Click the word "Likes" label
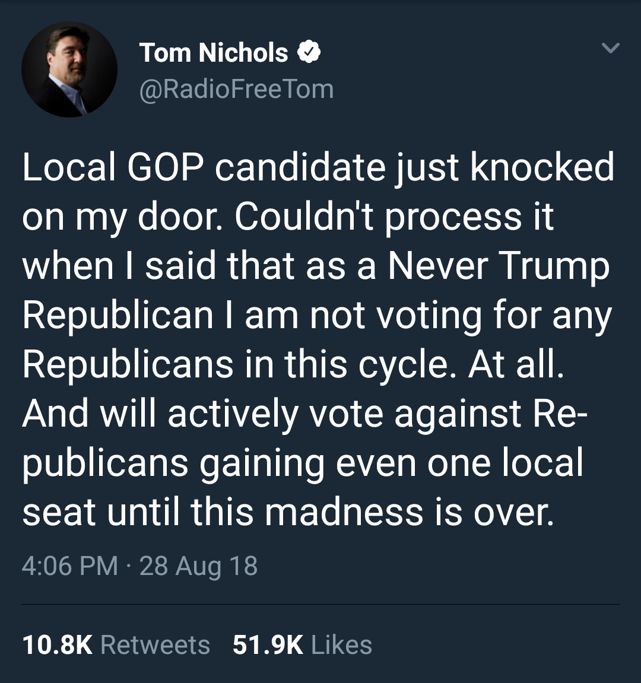Viewport: 641px width, 683px height. [341, 645]
